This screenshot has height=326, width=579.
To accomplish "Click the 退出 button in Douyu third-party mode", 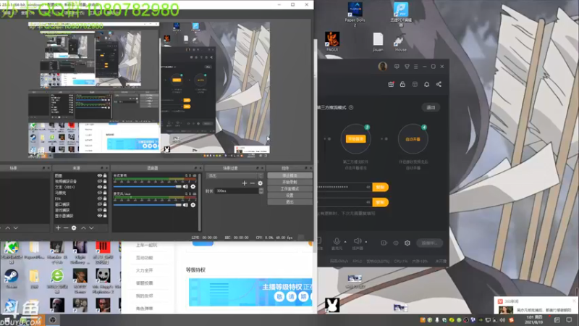I will (x=431, y=107).
